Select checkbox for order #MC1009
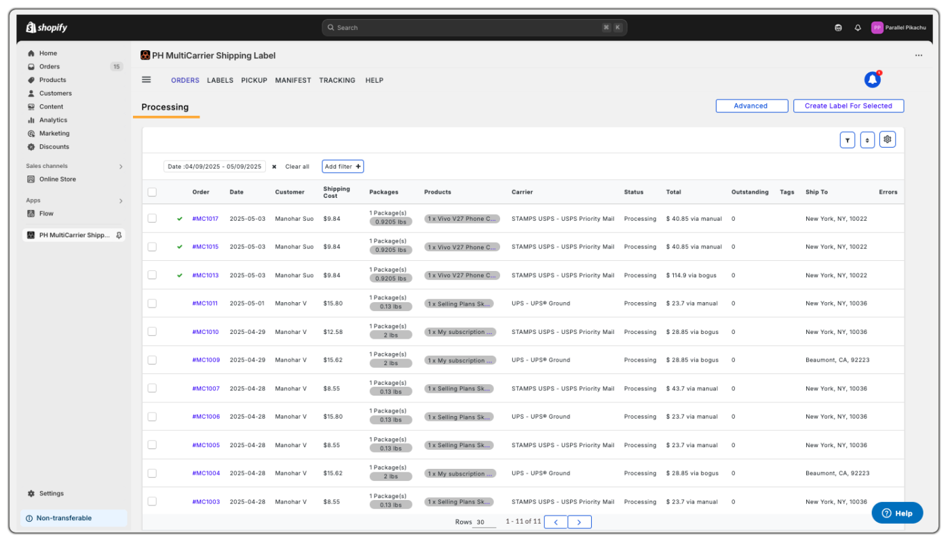Image resolution: width=950 pixels, height=542 pixels. click(x=152, y=360)
